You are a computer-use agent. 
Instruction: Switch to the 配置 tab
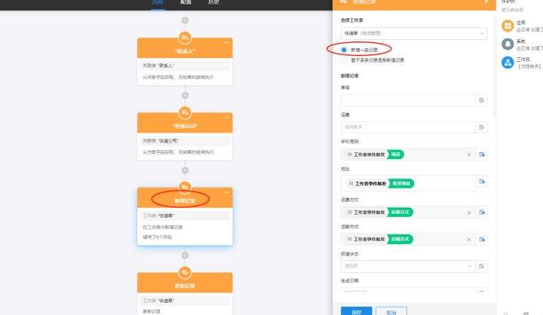click(186, 2)
